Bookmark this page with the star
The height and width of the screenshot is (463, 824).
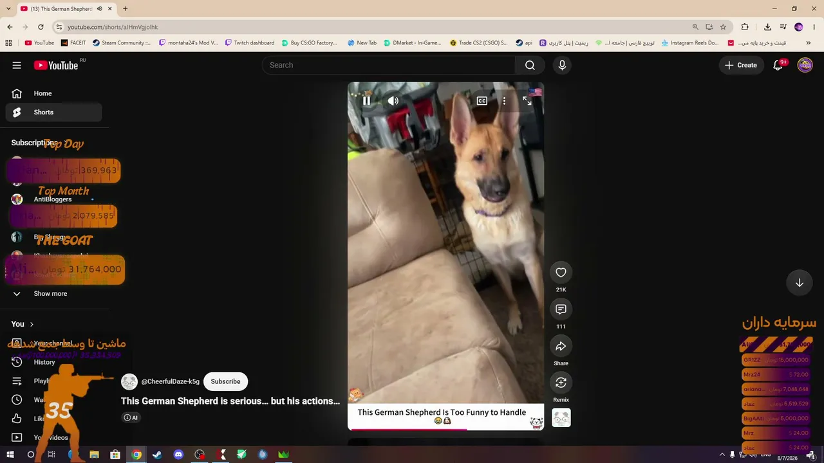(723, 27)
